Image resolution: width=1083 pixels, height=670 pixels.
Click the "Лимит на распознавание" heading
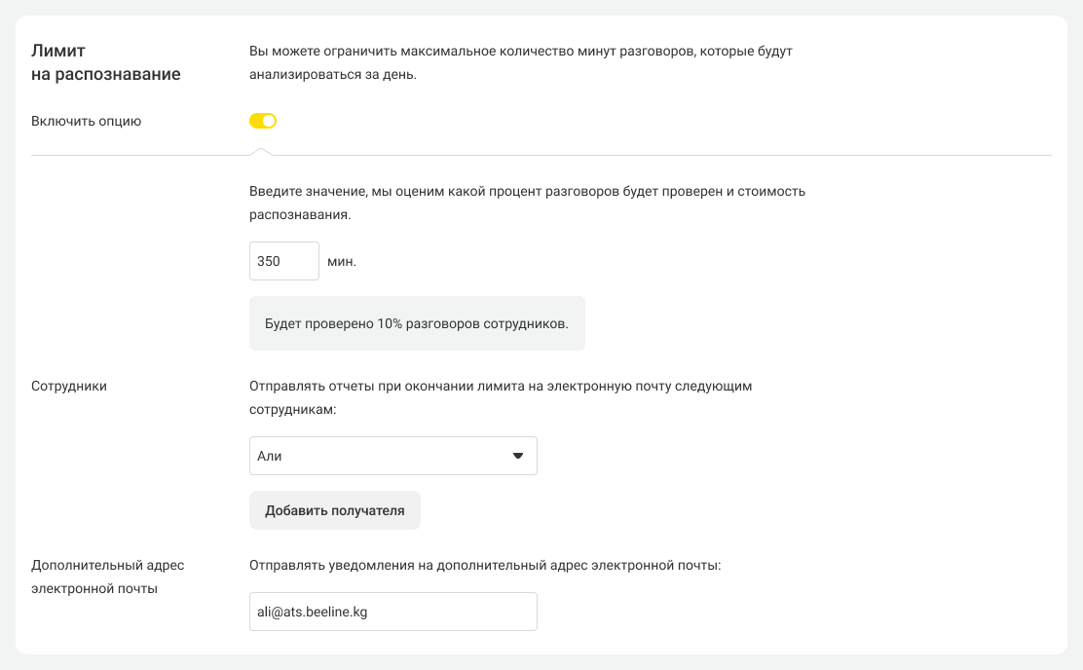[x=106, y=62]
